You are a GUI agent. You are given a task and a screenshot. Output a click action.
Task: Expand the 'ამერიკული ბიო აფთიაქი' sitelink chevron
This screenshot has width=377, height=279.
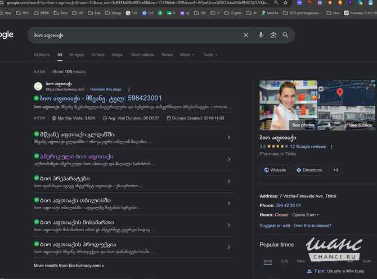tap(229, 159)
